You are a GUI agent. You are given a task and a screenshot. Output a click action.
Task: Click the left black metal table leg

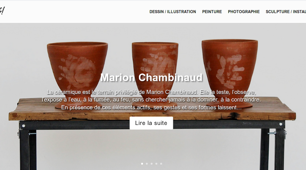pyautogui.click(x=28, y=149)
